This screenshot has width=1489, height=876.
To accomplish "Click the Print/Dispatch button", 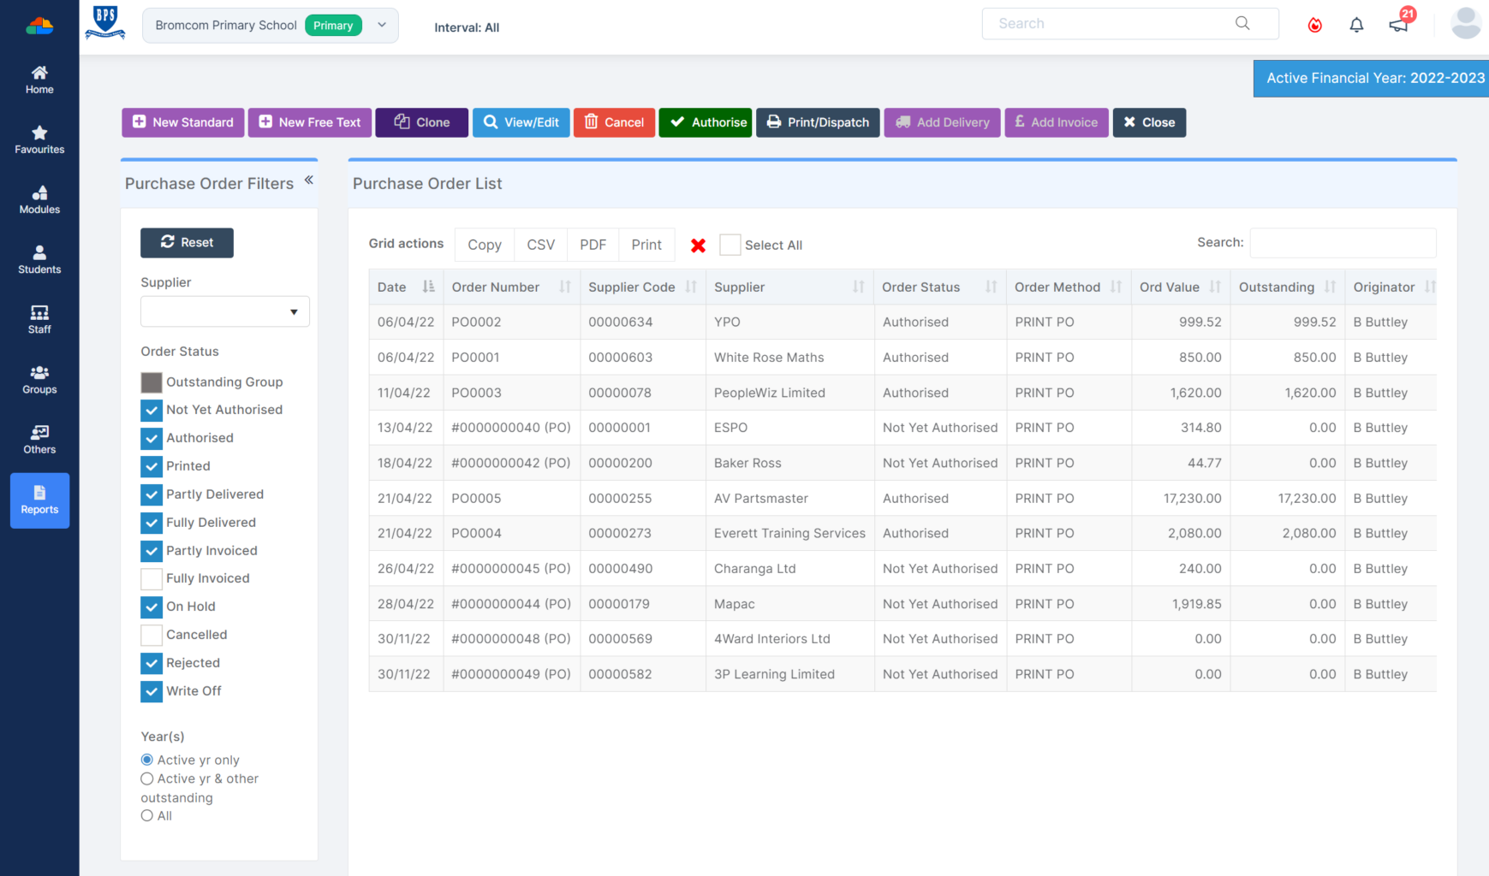I will coord(818,122).
